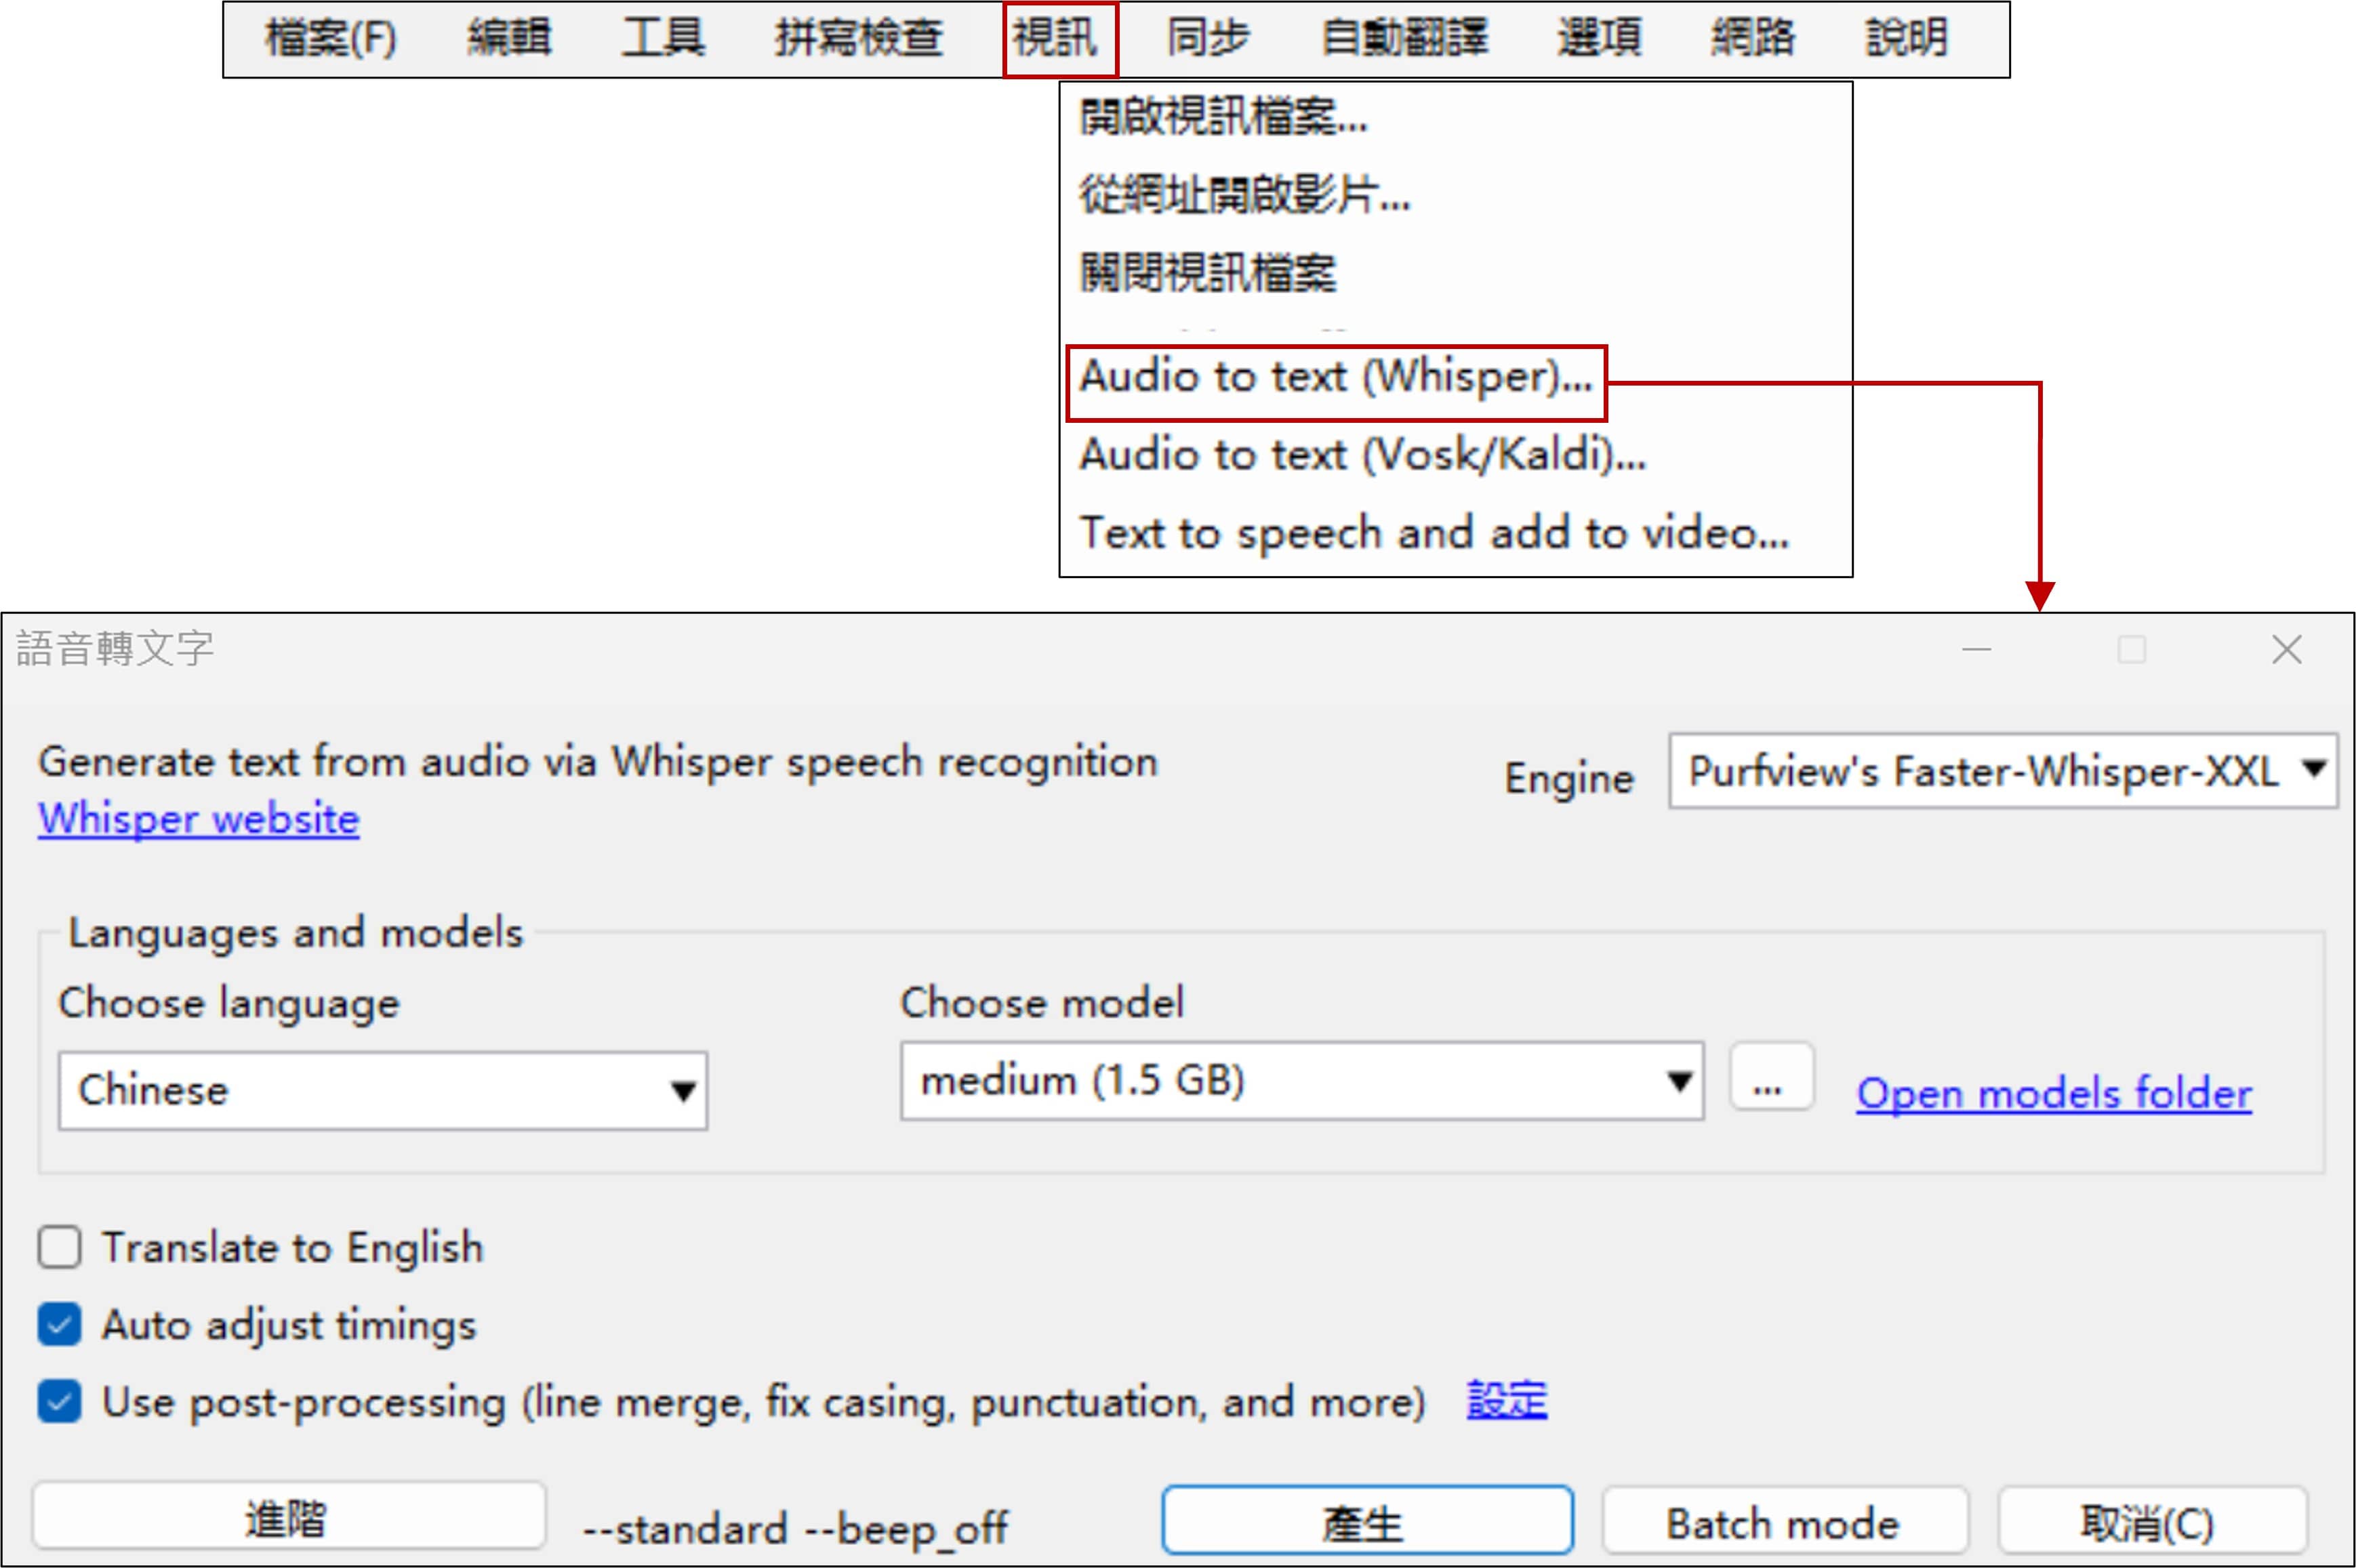Click the 進階 advanced button
The width and height of the screenshot is (2356, 1568).
click(288, 1518)
